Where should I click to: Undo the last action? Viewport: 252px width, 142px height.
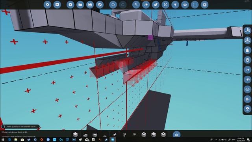113,5
